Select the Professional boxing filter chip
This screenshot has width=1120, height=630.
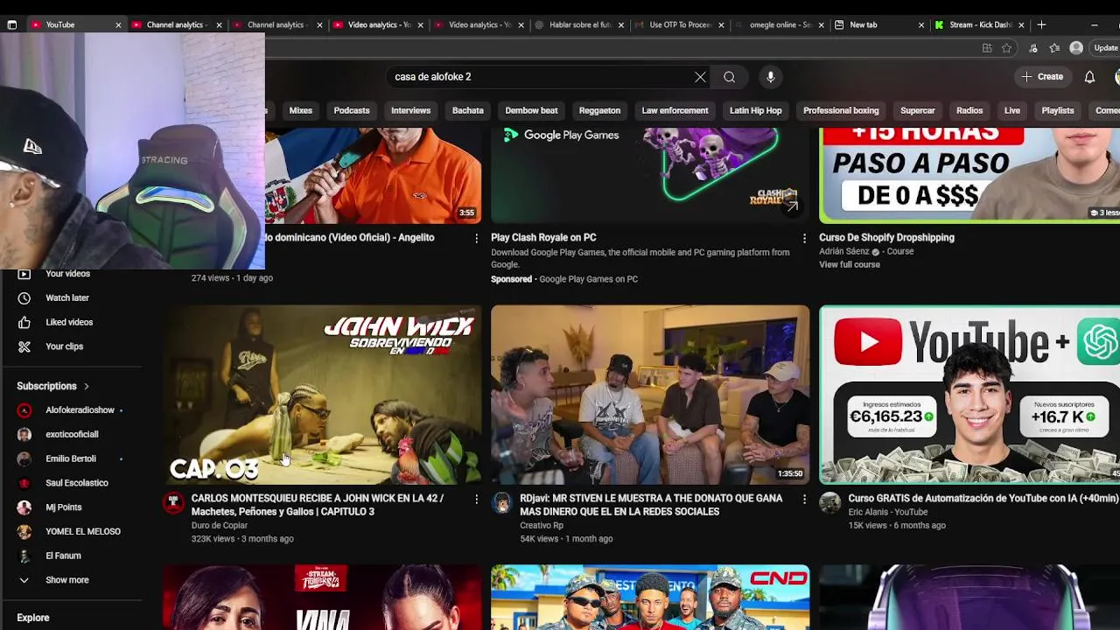(841, 110)
